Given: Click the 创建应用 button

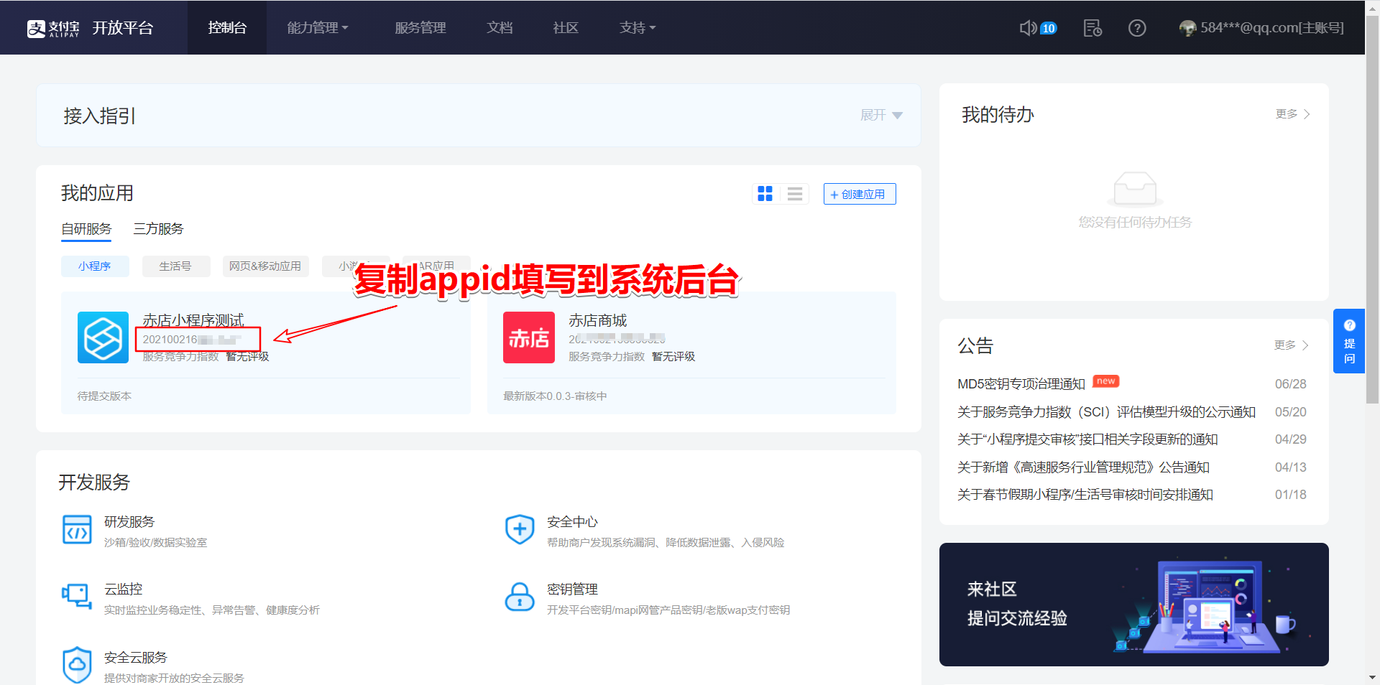Looking at the screenshot, I should point(860,194).
